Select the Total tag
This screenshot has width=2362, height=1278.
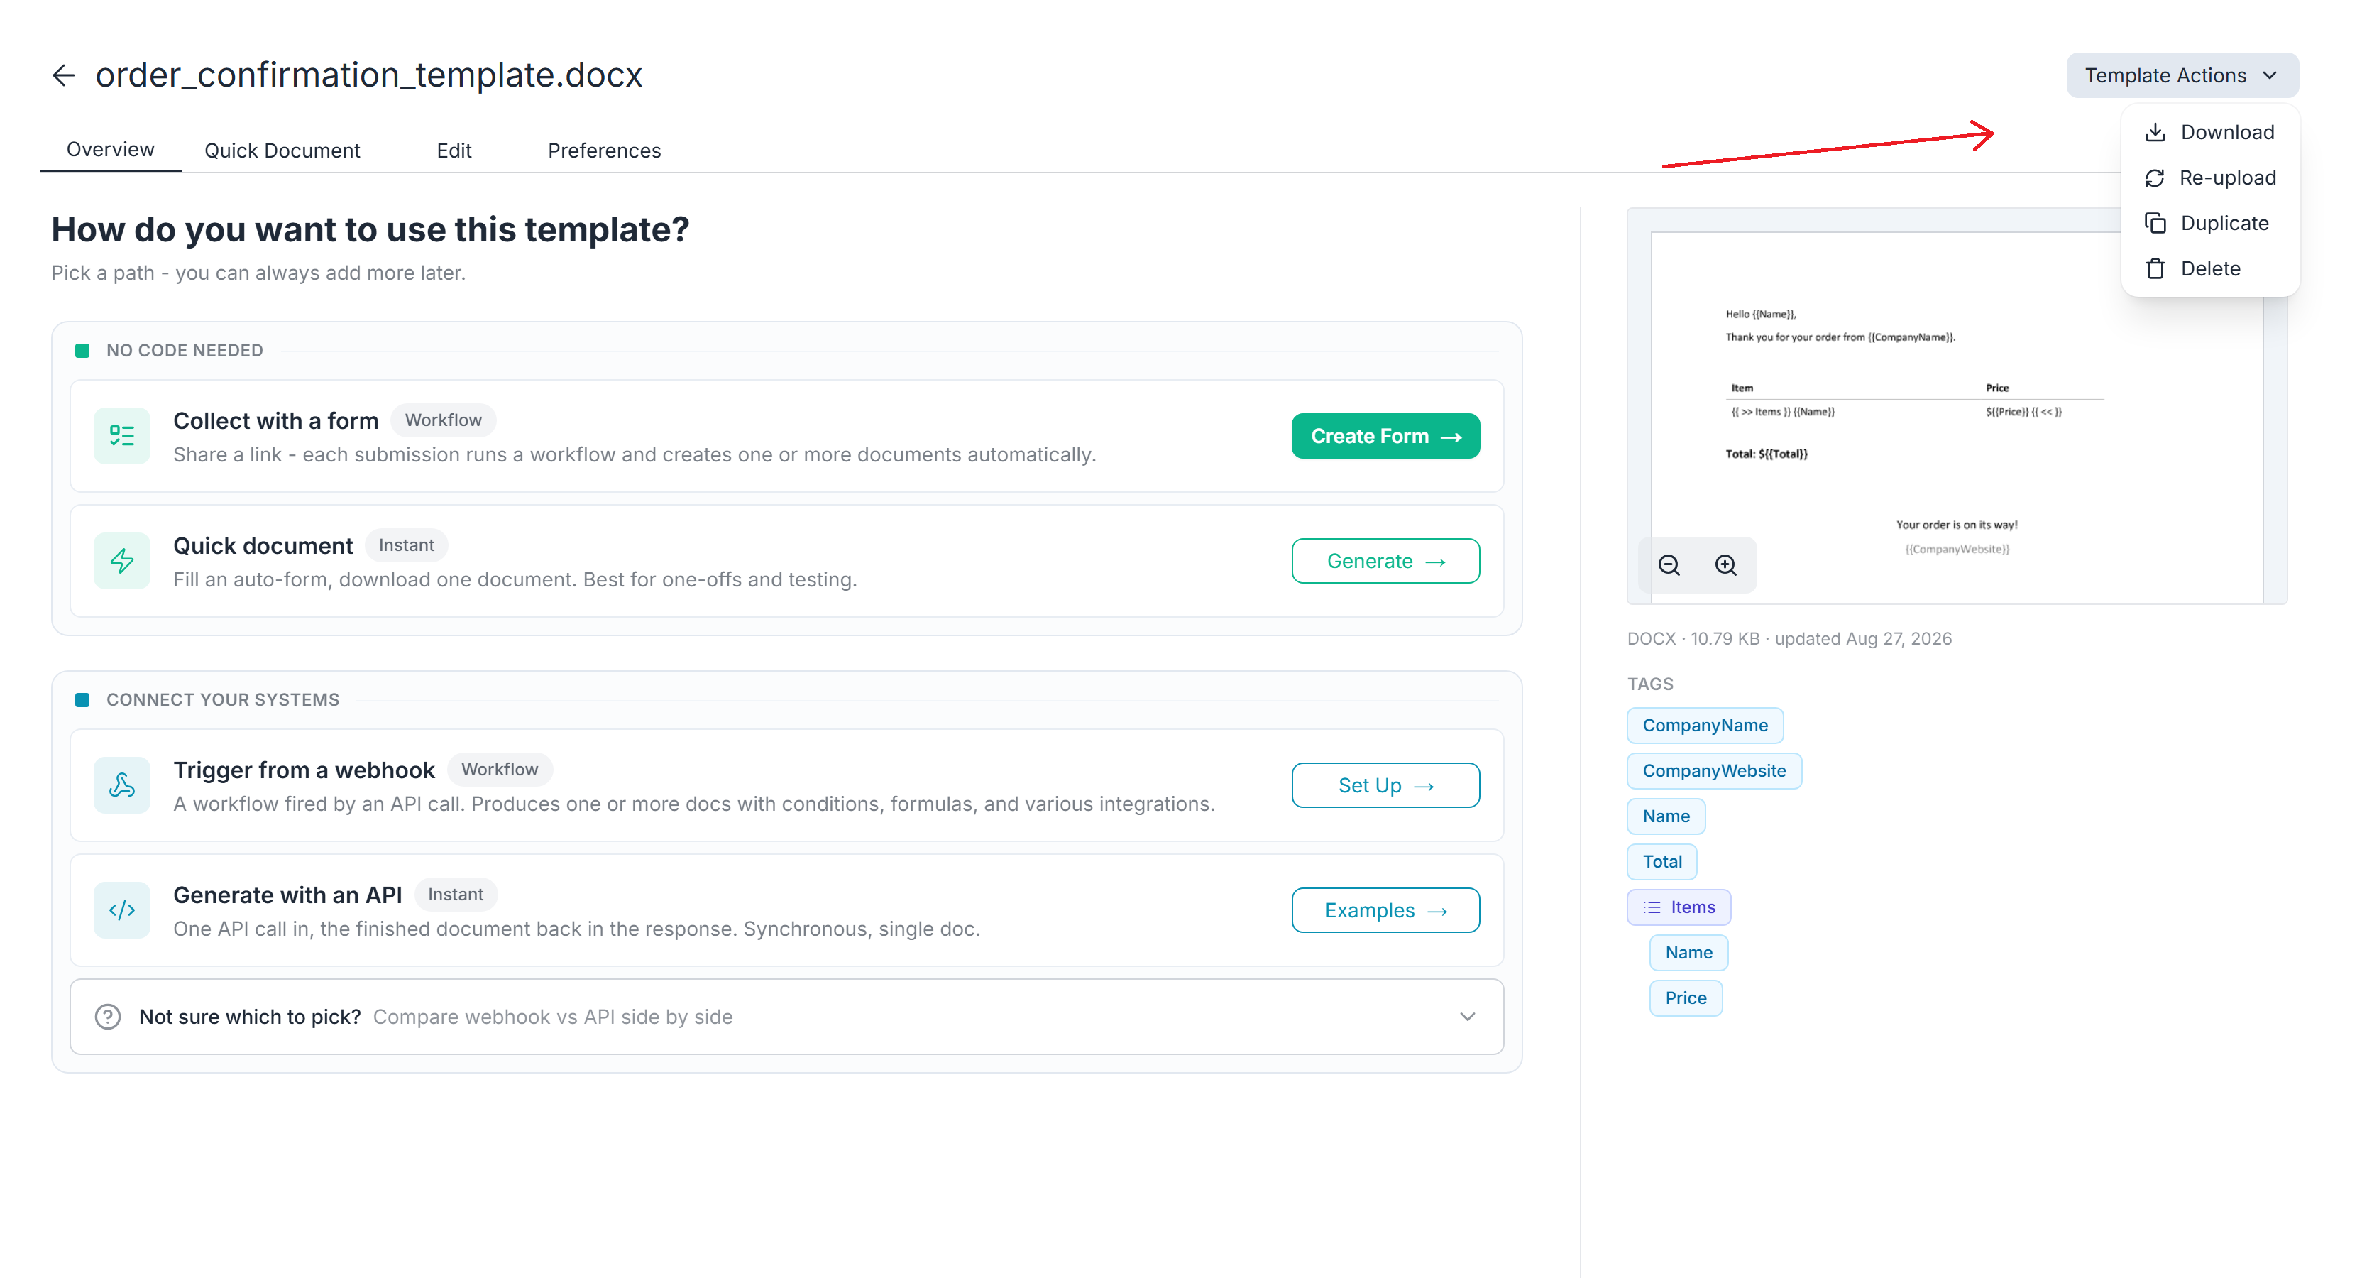pyautogui.click(x=1661, y=861)
